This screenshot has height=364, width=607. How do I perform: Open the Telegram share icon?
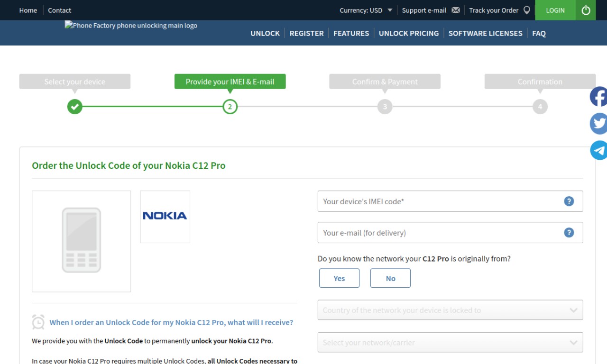point(598,150)
